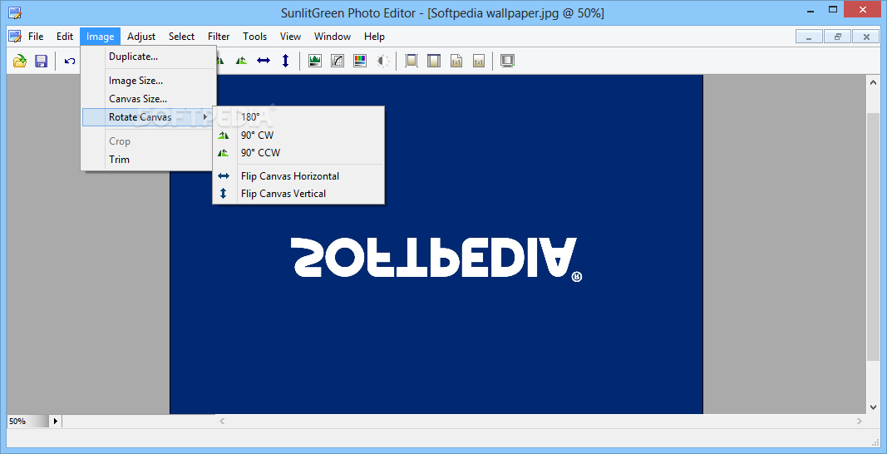Viewport: 887px width, 454px height.
Task: Open the zoom arrow next to 50%
Action: 56,422
